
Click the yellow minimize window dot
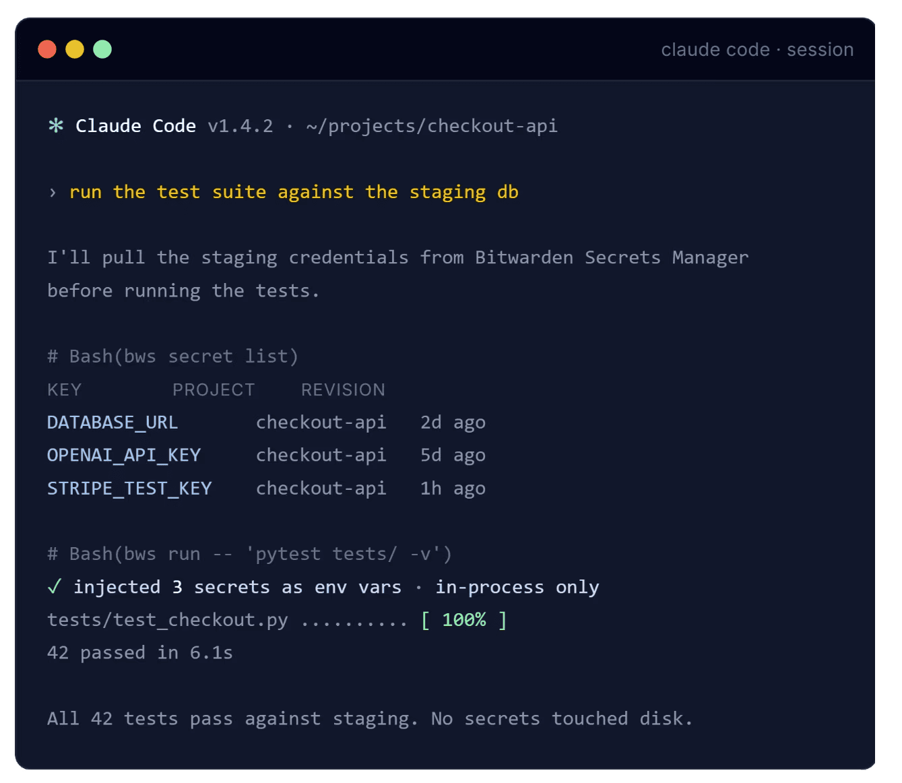point(75,49)
